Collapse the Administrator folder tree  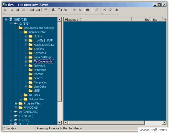(x=21, y=32)
